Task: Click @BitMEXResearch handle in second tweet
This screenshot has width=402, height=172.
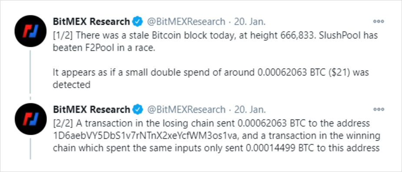Action: click(x=186, y=110)
